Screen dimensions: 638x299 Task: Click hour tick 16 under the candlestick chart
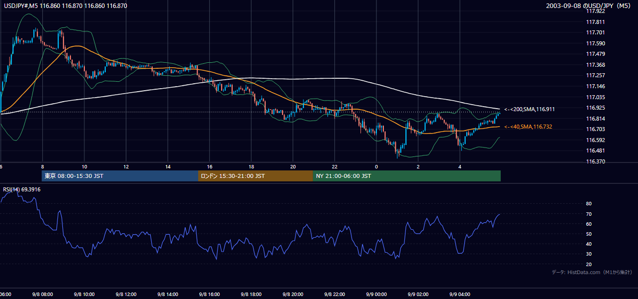pos(210,167)
